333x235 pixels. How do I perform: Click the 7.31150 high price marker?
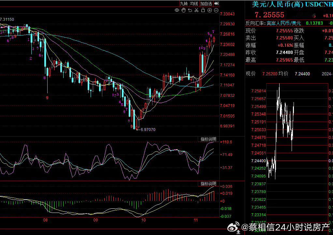pos(7,20)
